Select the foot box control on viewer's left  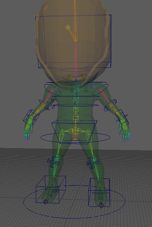click(51, 189)
